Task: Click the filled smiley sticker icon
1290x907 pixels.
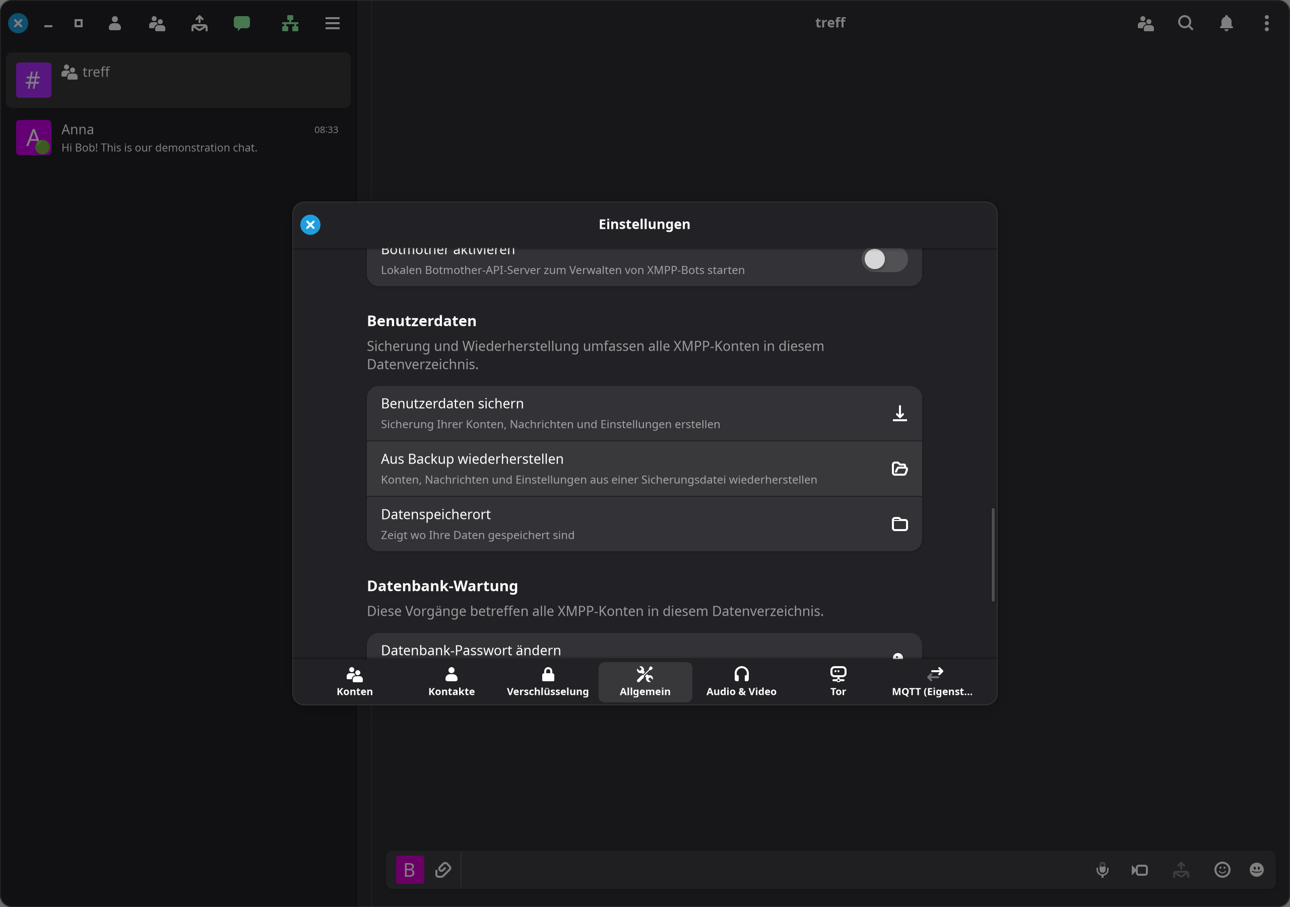Action: [1257, 870]
